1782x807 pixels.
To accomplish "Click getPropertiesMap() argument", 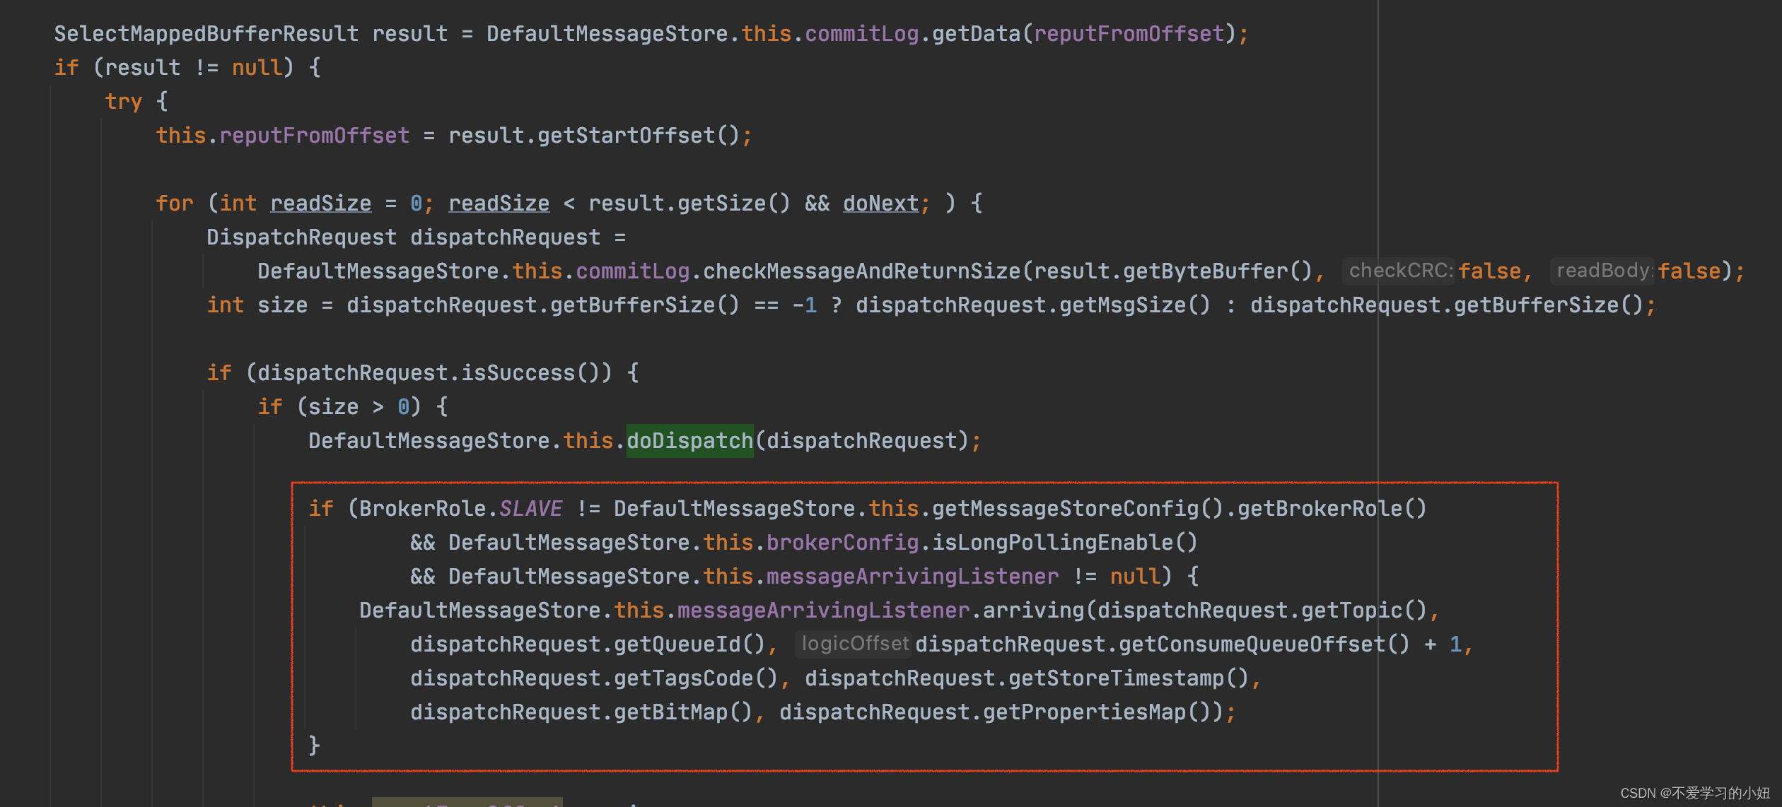I will [1097, 712].
